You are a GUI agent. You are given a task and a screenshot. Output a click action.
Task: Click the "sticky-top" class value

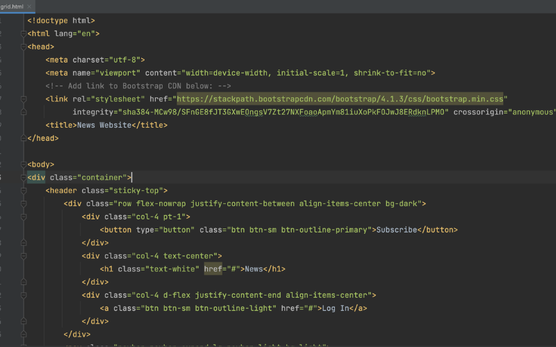click(138, 191)
